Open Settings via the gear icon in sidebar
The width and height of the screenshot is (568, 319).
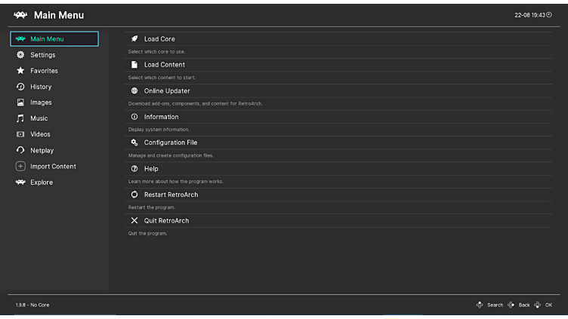pyautogui.click(x=20, y=55)
